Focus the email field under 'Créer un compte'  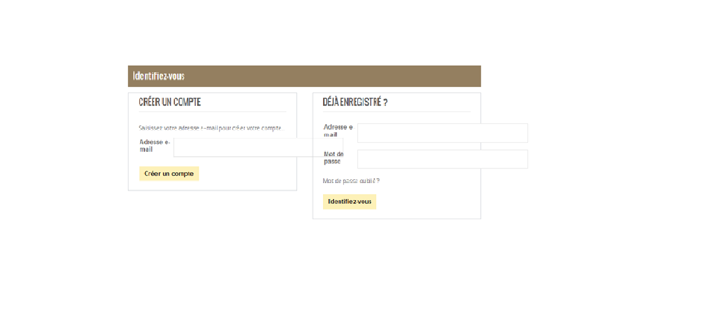click(258, 148)
